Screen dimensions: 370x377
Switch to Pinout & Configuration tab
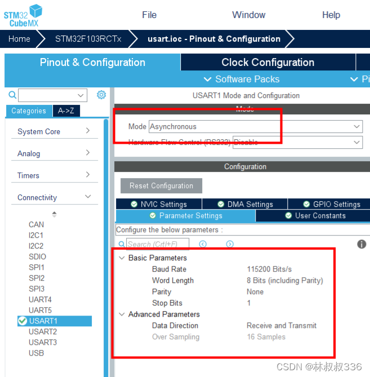92,63
